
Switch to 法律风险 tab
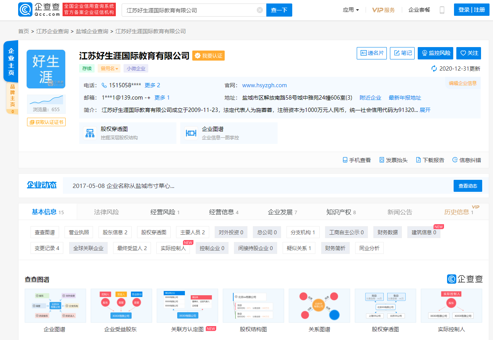(107, 212)
